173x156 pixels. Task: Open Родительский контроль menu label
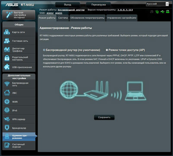point(20,58)
